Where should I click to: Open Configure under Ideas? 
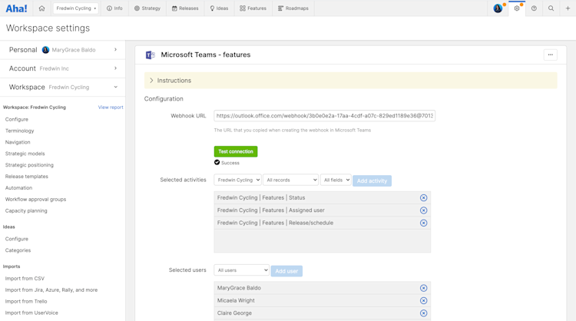coord(17,239)
